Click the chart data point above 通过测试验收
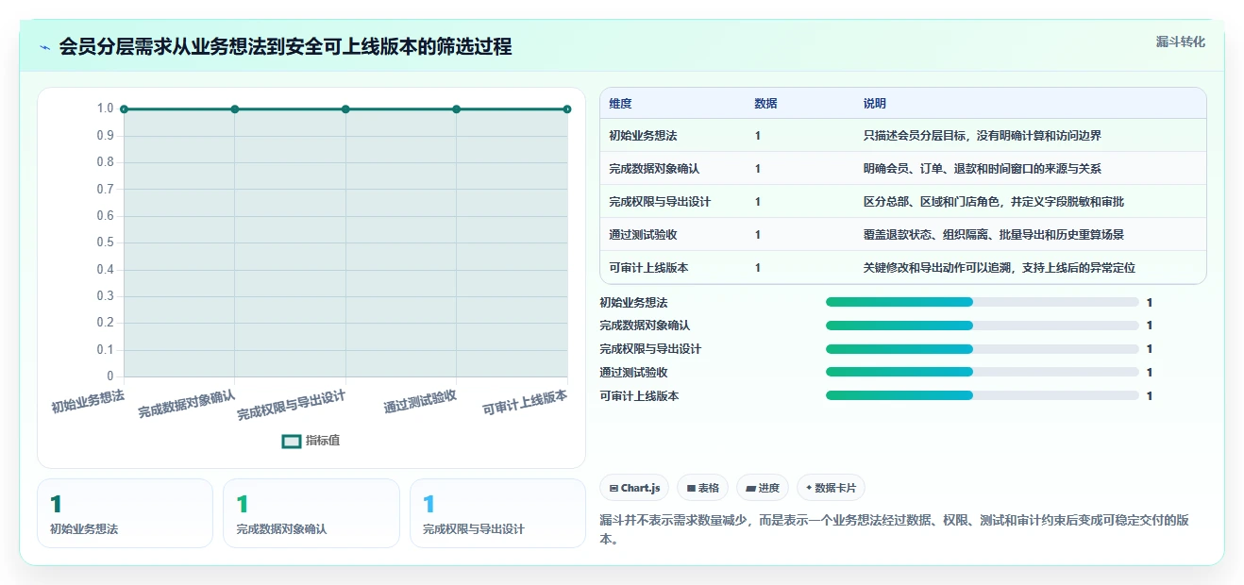Image resolution: width=1244 pixels, height=585 pixels. [456, 109]
